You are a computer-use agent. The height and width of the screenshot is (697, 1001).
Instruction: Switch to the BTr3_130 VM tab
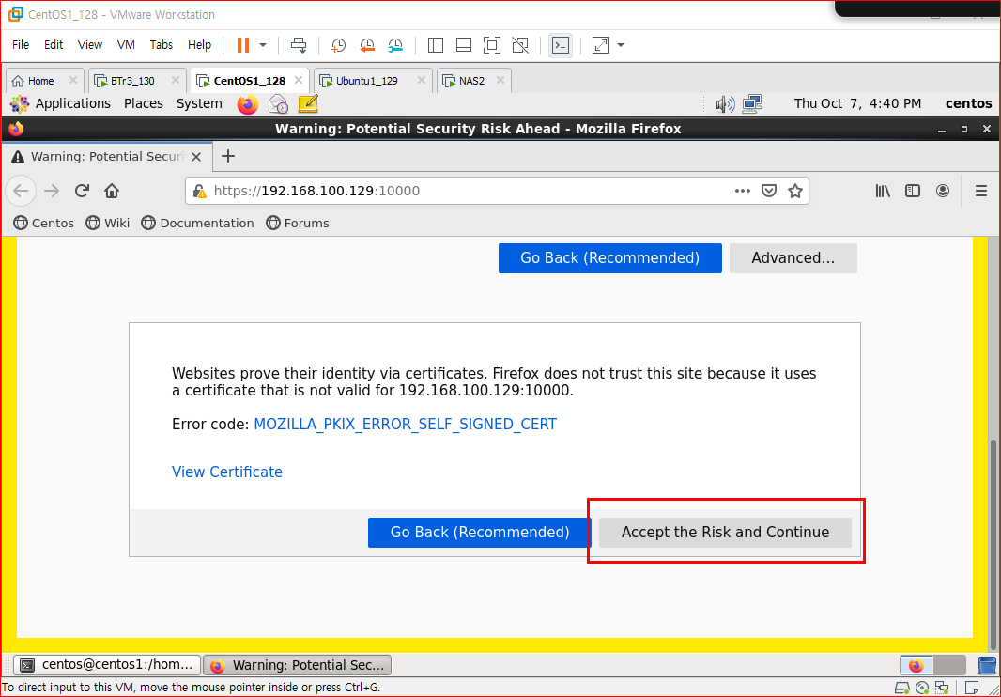(132, 81)
